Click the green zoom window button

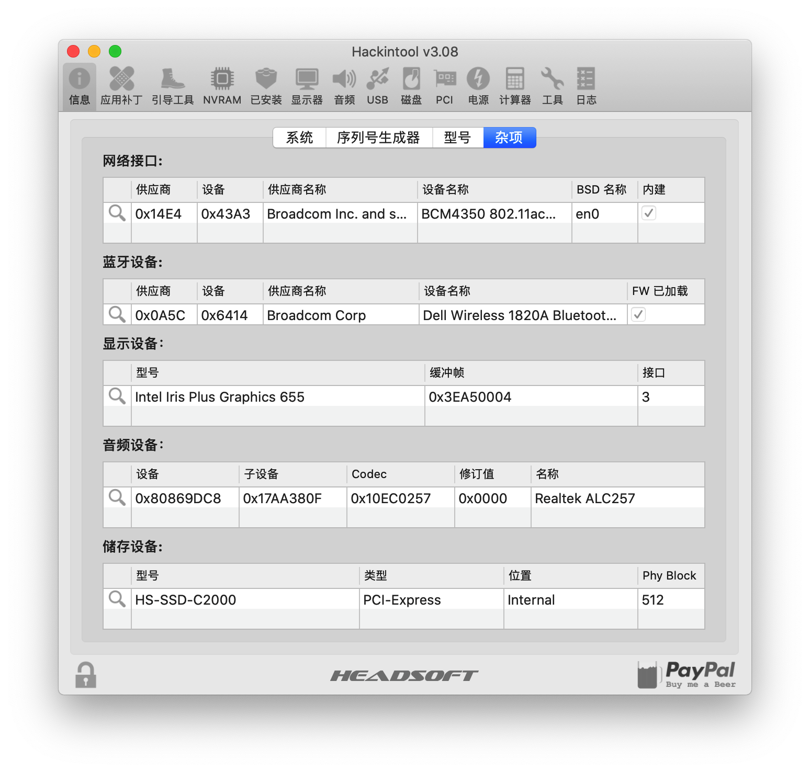pos(115,51)
